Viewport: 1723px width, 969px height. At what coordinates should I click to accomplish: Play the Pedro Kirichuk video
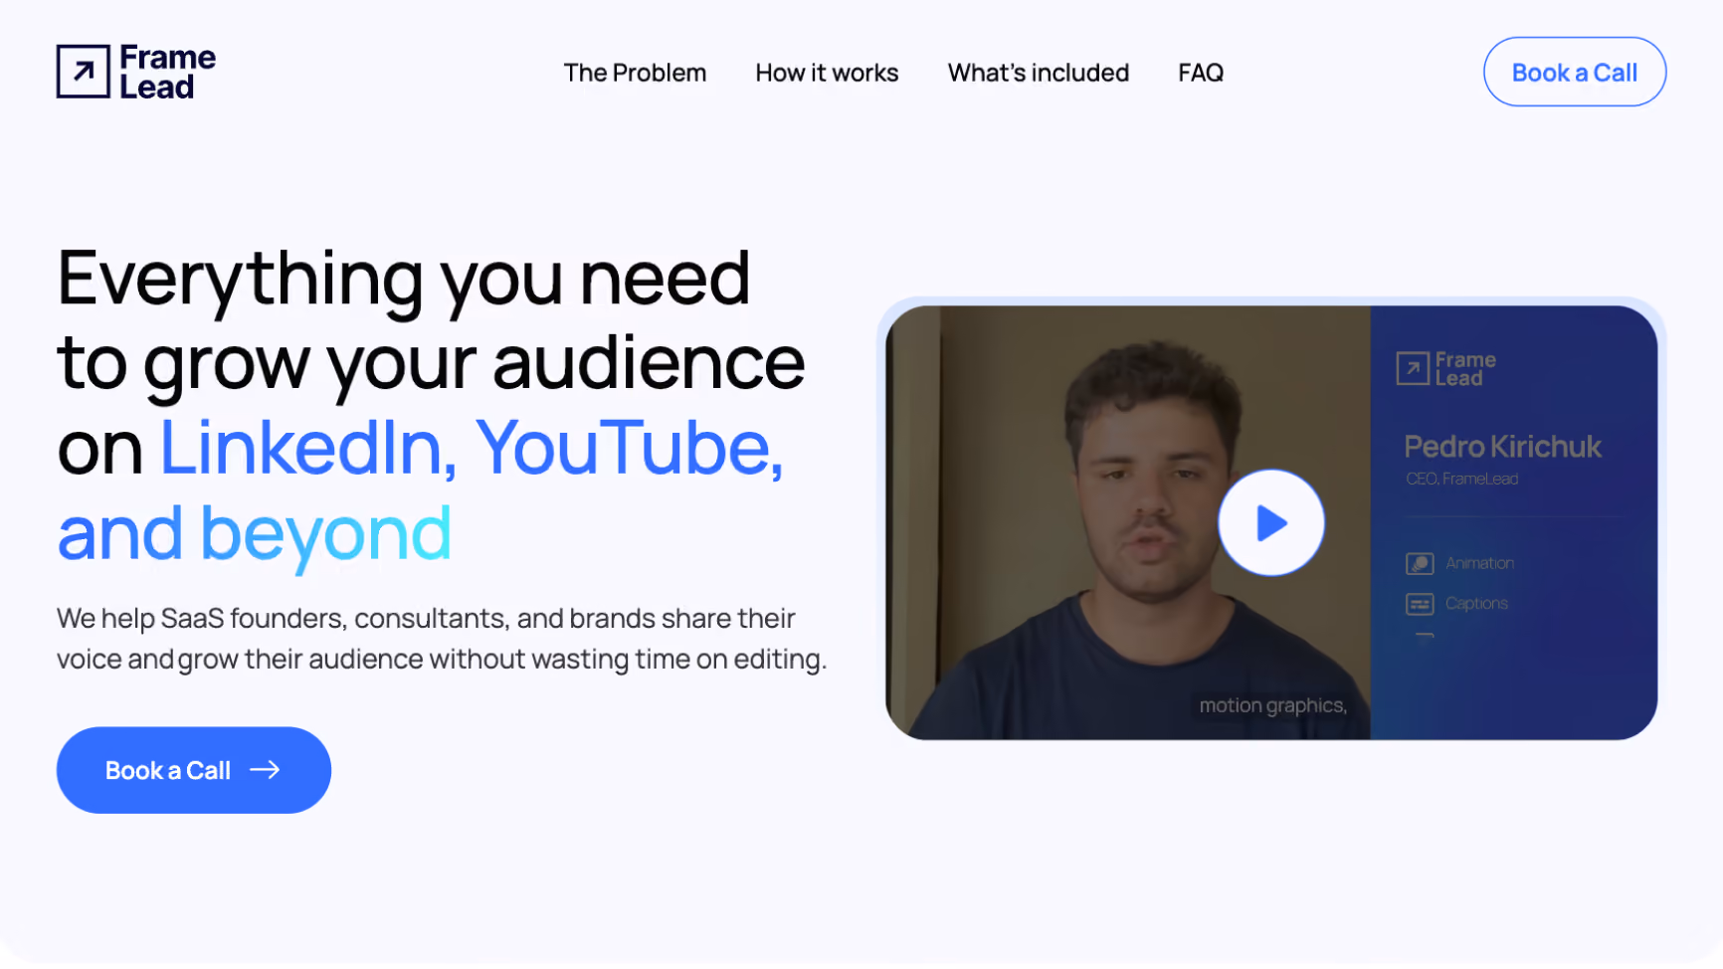(x=1270, y=522)
